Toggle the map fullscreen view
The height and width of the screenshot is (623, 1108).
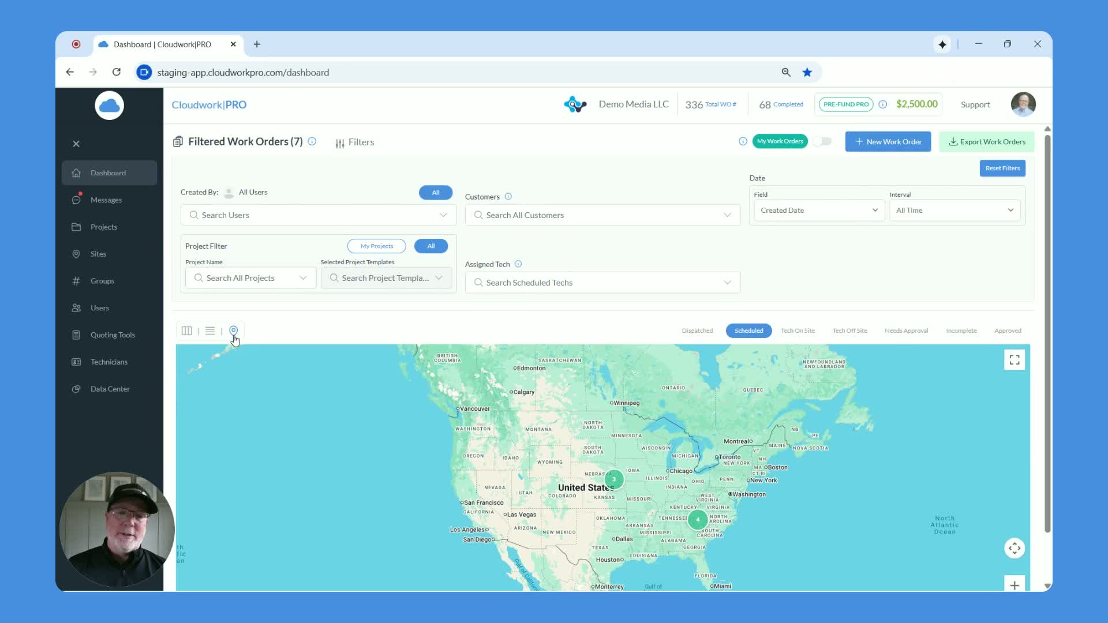pyautogui.click(x=1015, y=361)
